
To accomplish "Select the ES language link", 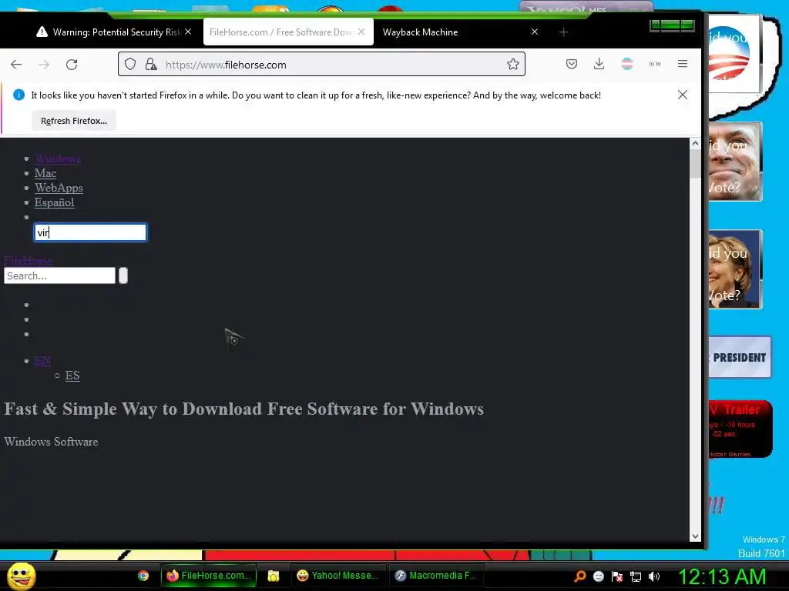I will [72, 376].
